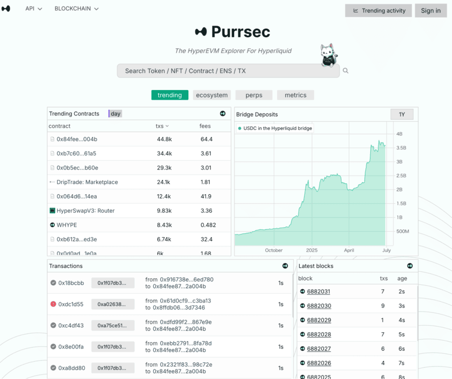Click the DripTrade: Marketplace icon
The width and height of the screenshot is (452, 379).
click(x=52, y=182)
